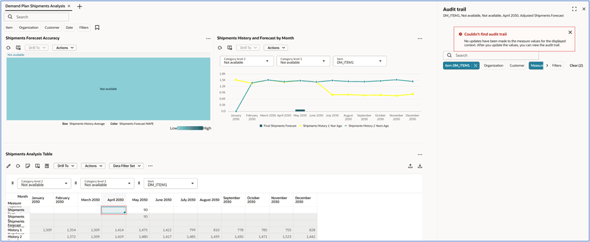The width and height of the screenshot is (590, 242).
Task: Focus the Audit trail Search field
Action: click(491, 55)
